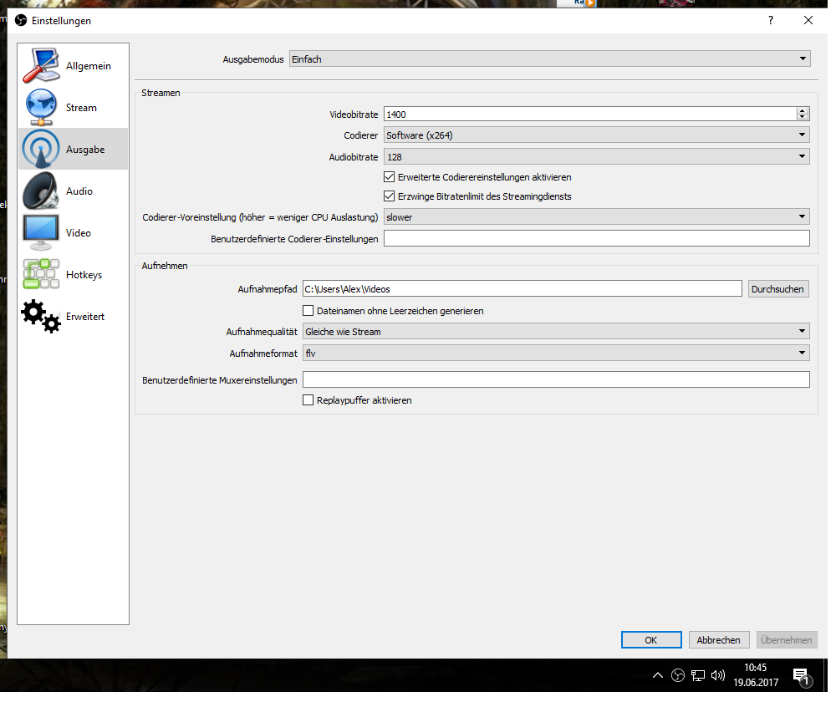Click the Durchsuchen button
The height and width of the screenshot is (702, 836).
tap(777, 289)
